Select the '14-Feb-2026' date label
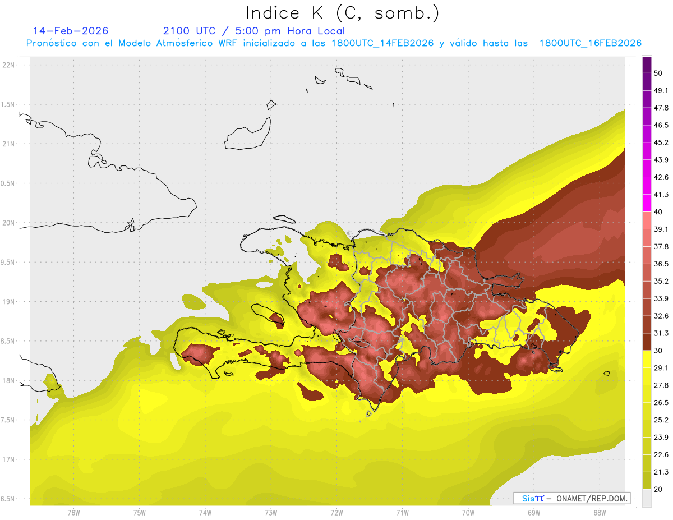 point(71,31)
